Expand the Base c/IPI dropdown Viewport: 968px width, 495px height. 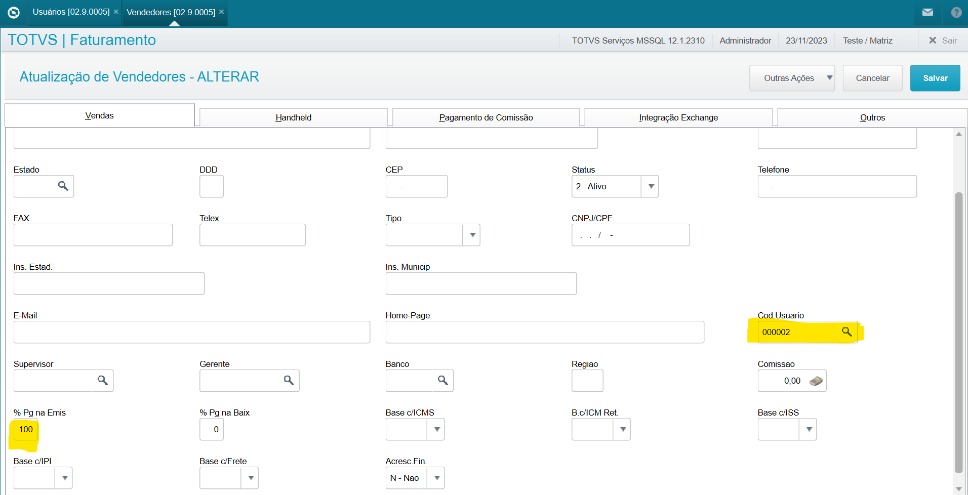(64, 478)
